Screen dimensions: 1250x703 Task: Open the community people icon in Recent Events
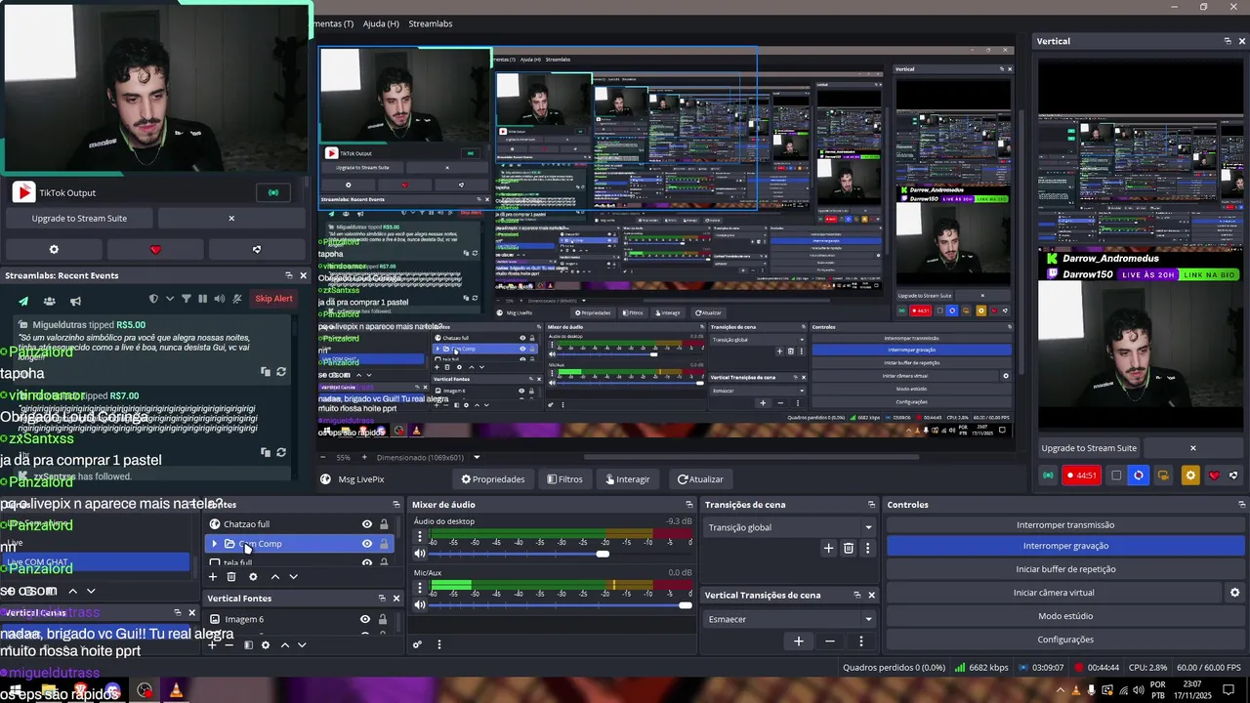[49, 301]
